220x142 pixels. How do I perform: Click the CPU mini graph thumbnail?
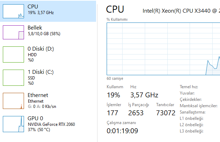13,11
